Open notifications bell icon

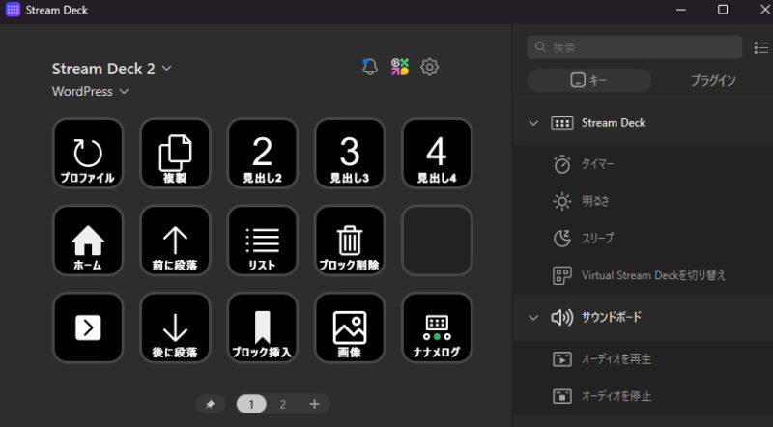click(x=370, y=67)
